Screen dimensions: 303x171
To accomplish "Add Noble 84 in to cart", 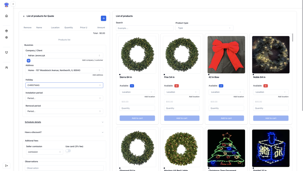I will [x=271, y=118].
